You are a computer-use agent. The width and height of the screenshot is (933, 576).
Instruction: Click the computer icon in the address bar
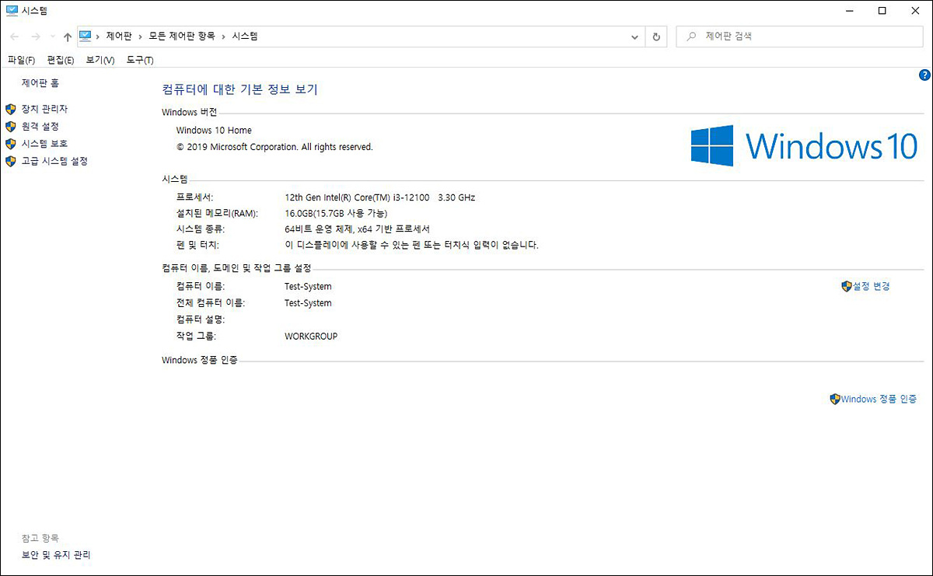[x=86, y=36]
